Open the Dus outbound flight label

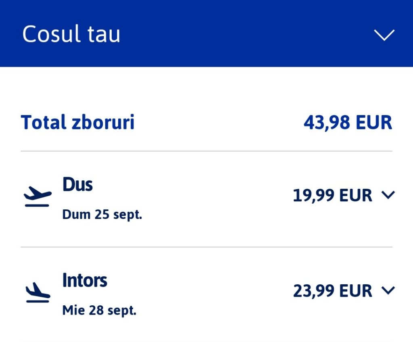[x=77, y=185]
